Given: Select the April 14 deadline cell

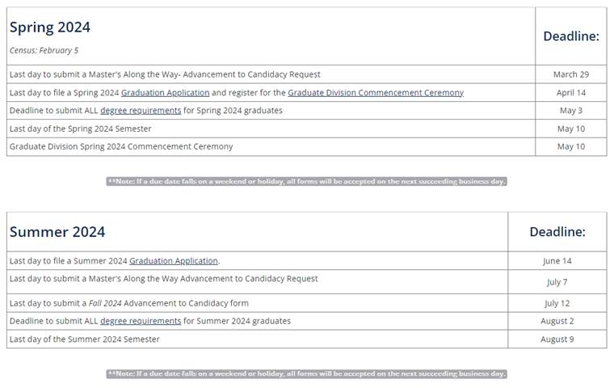Looking at the screenshot, I should 570,93.
